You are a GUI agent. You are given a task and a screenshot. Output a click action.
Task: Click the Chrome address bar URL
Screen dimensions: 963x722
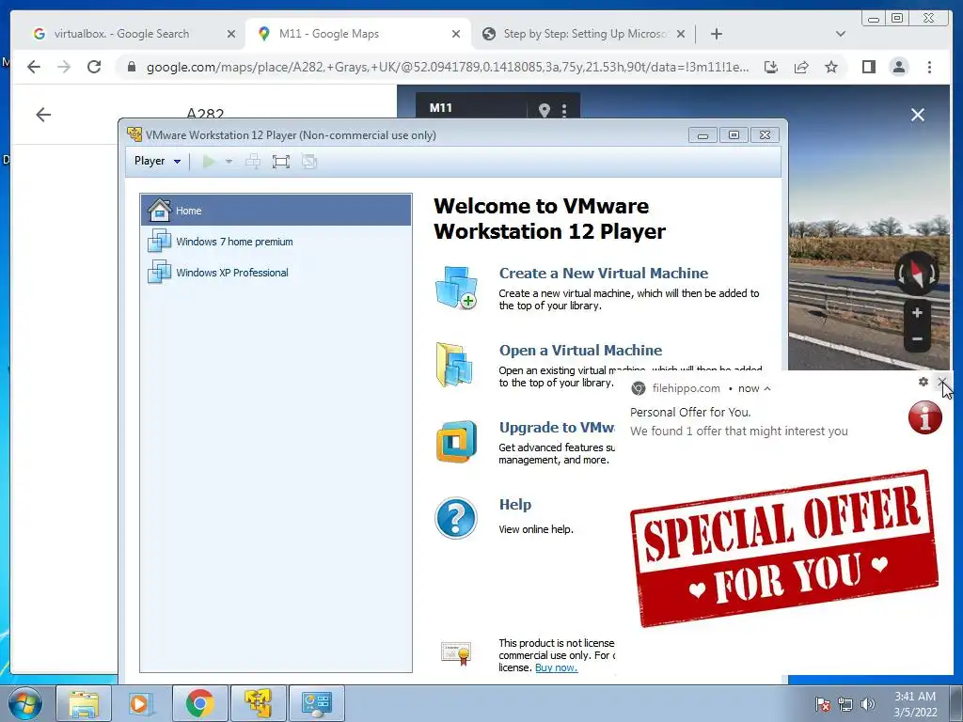tap(447, 67)
